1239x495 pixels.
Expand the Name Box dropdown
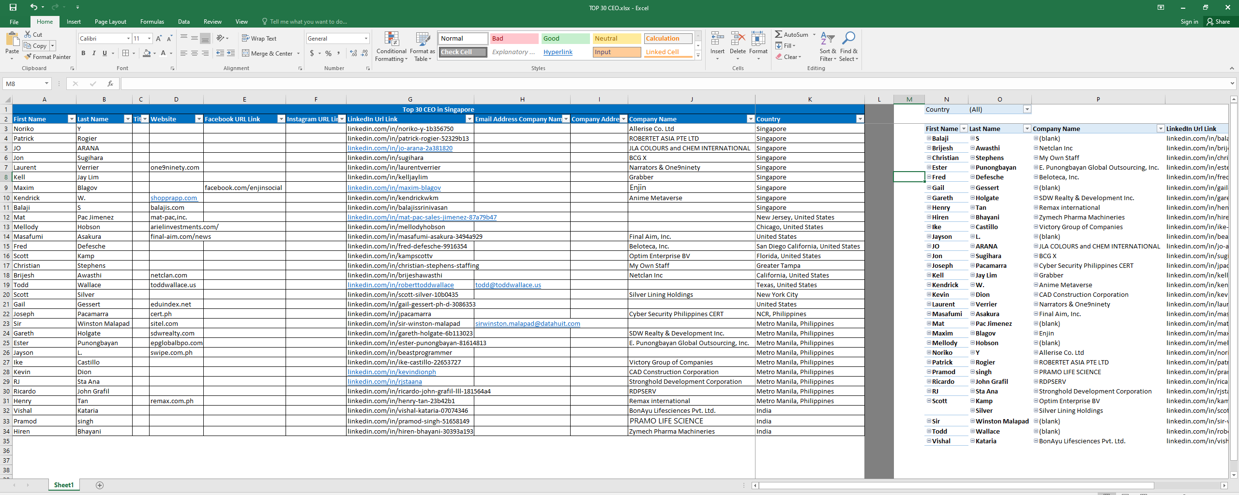(x=46, y=84)
